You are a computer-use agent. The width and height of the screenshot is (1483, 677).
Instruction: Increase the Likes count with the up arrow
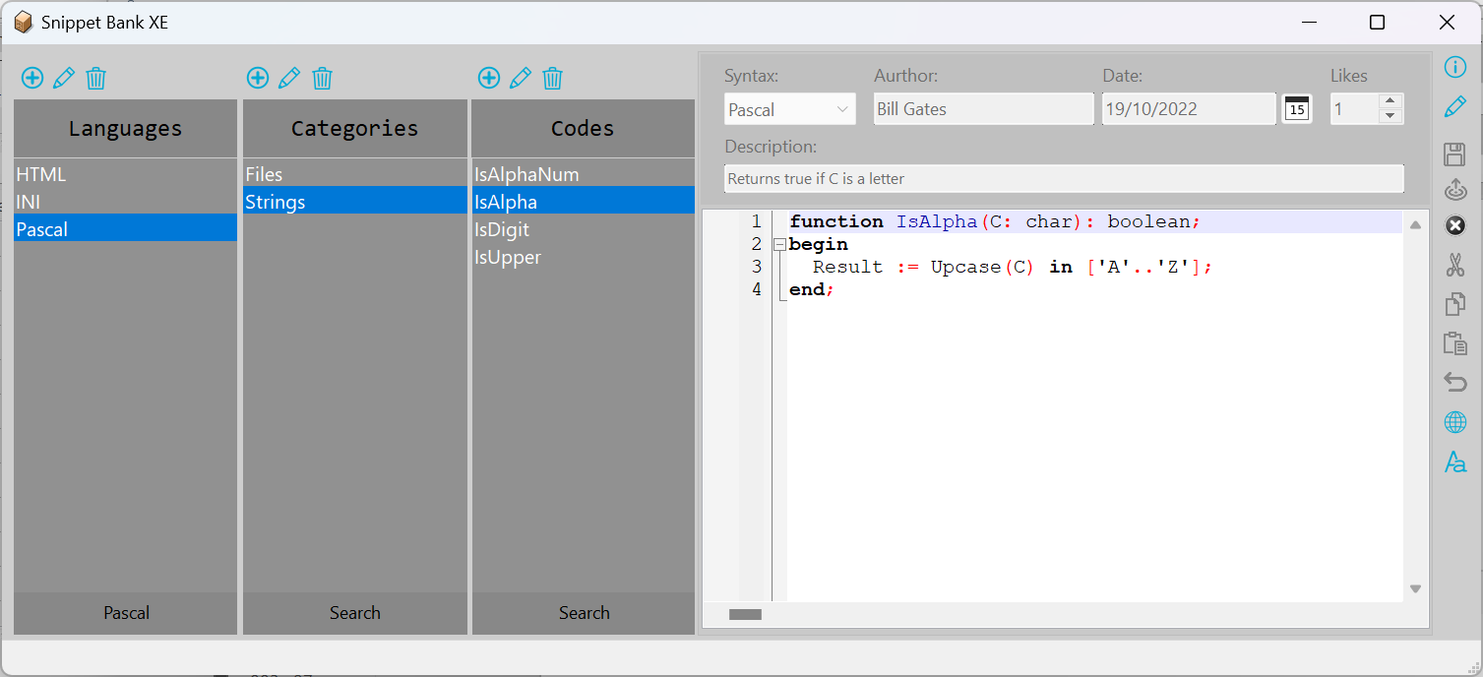pyautogui.click(x=1390, y=102)
